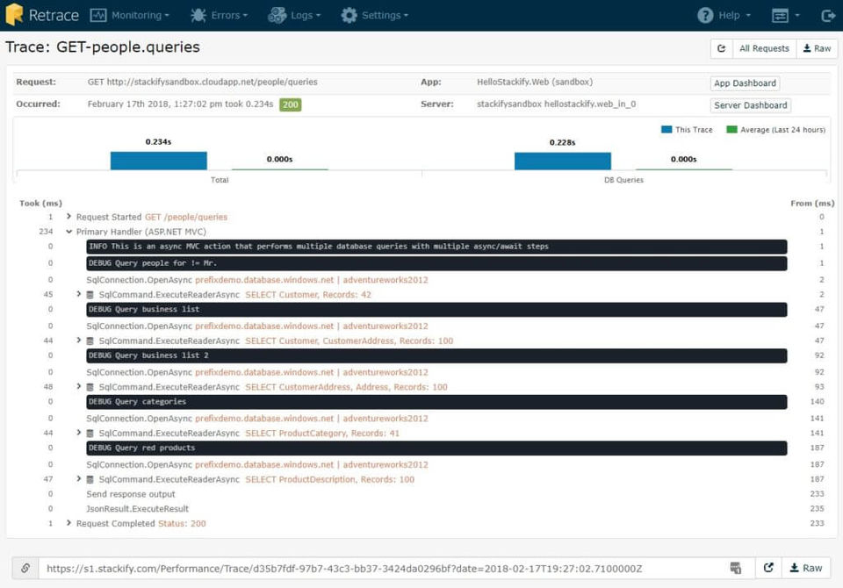
Task: Refresh the trace with the reload button
Action: (x=722, y=48)
